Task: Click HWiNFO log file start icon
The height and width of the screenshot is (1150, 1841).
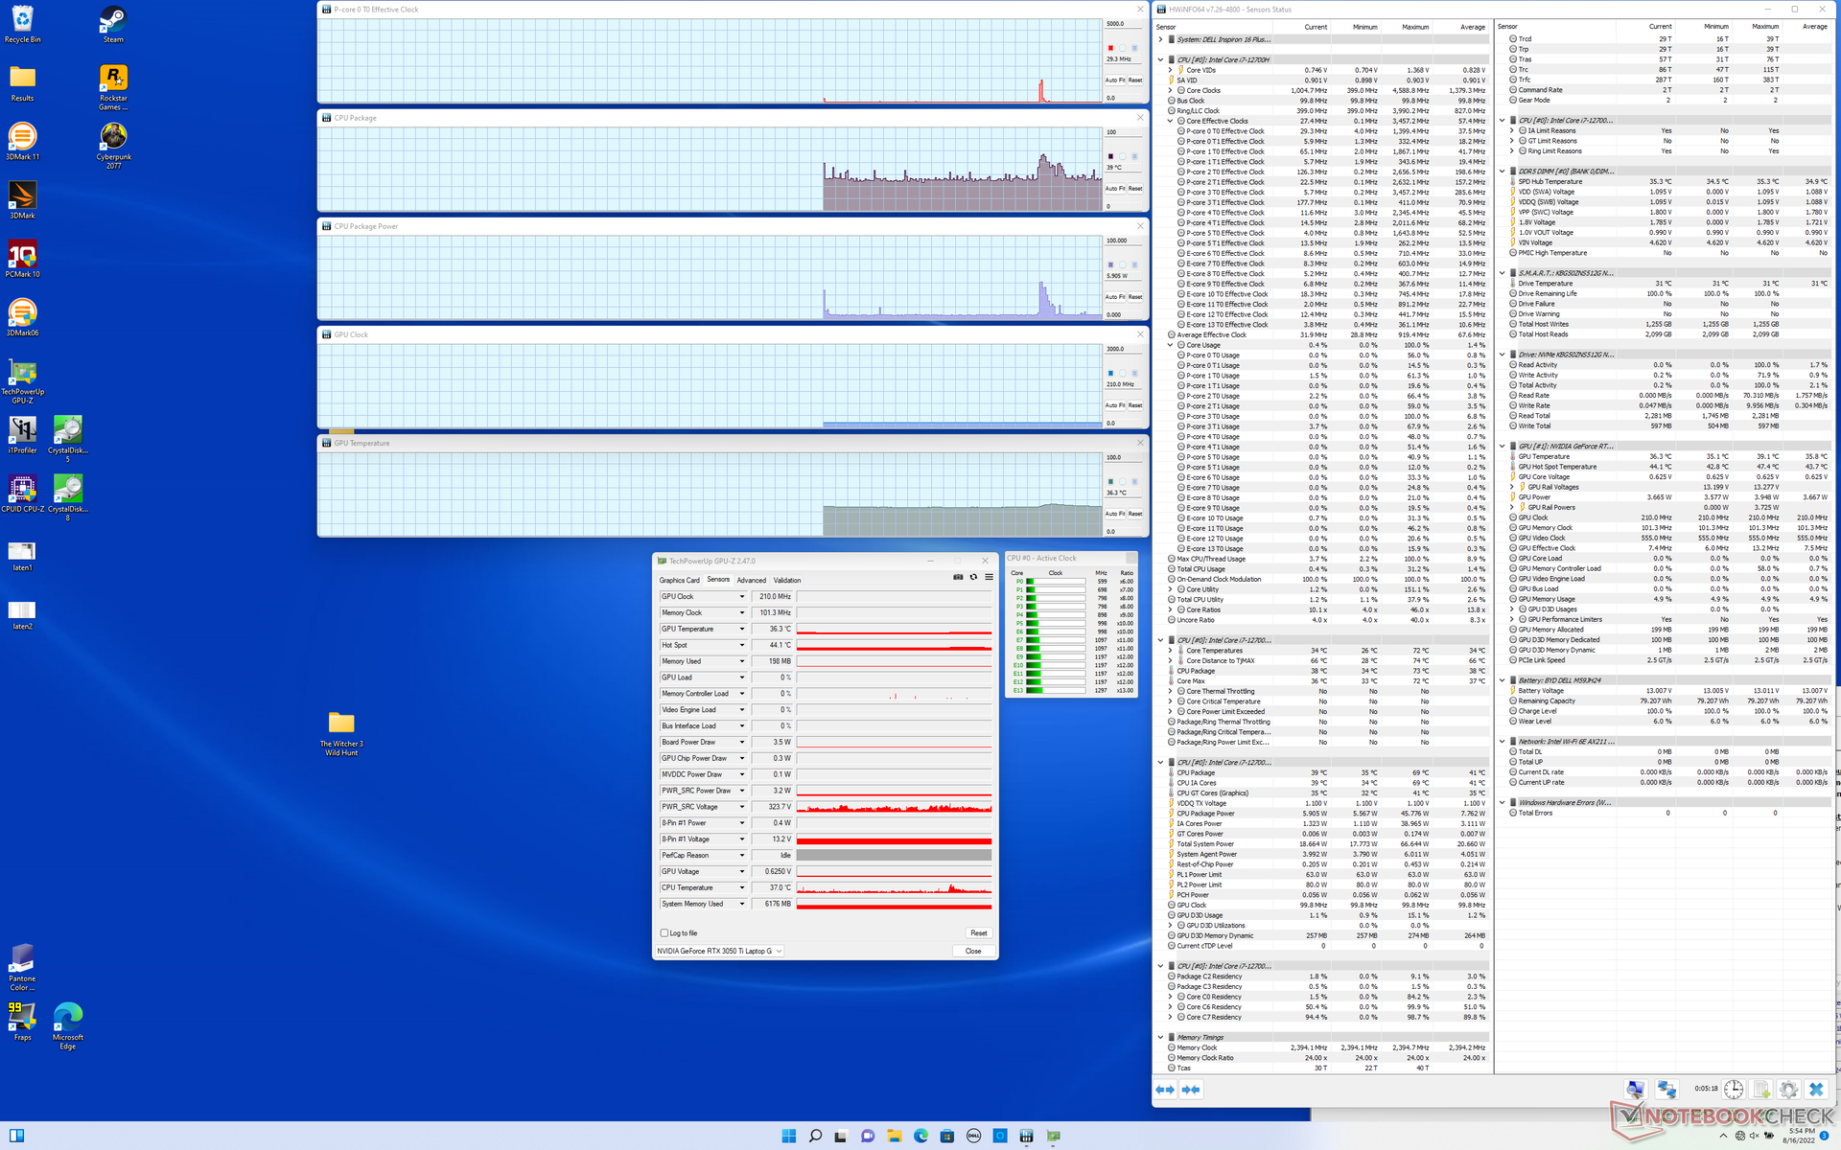Action: click(1760, 1090)
